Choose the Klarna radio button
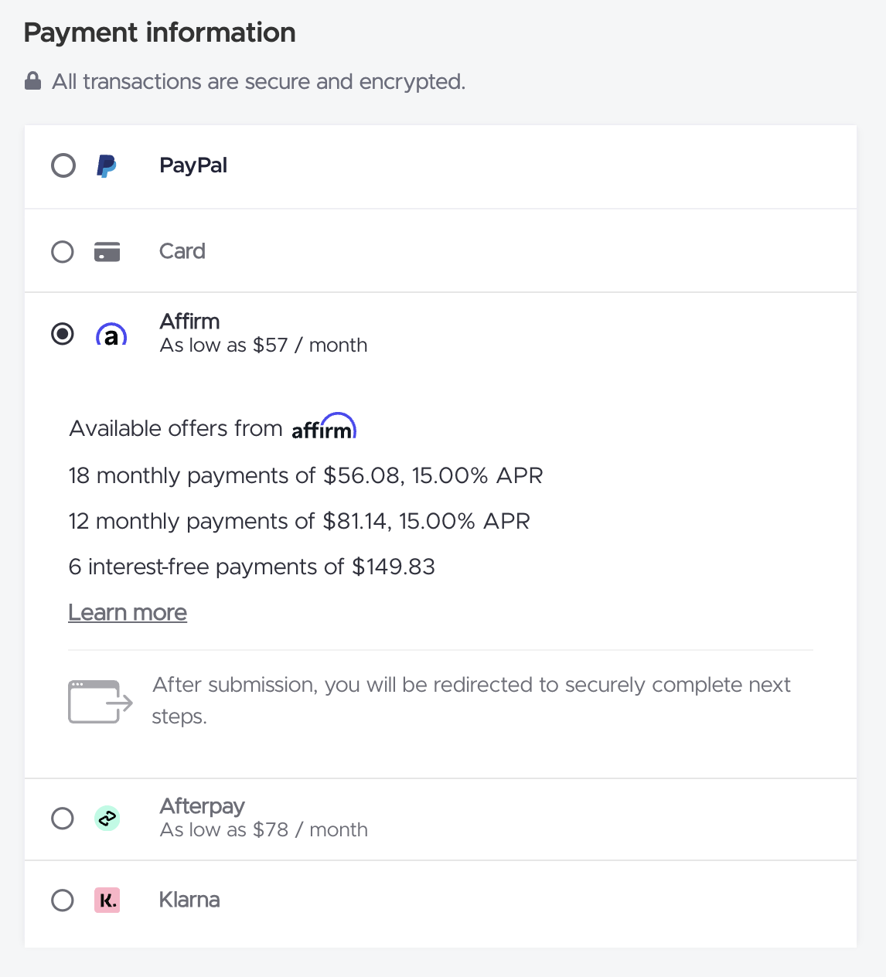The image size is (886, 977). click(x=63, y=900)
